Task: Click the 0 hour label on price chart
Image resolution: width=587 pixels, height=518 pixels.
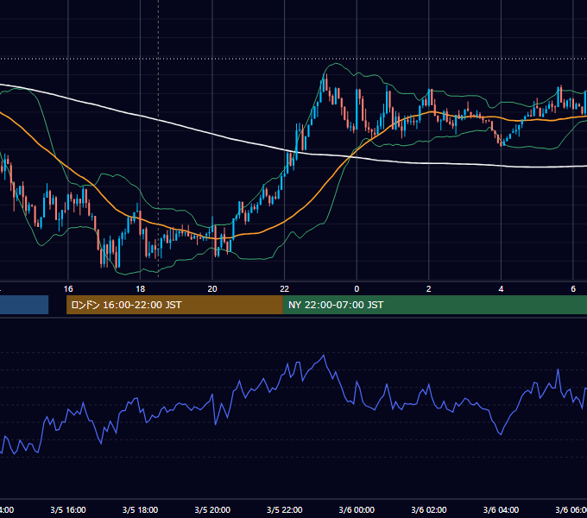Action: [x=357, y=289]
